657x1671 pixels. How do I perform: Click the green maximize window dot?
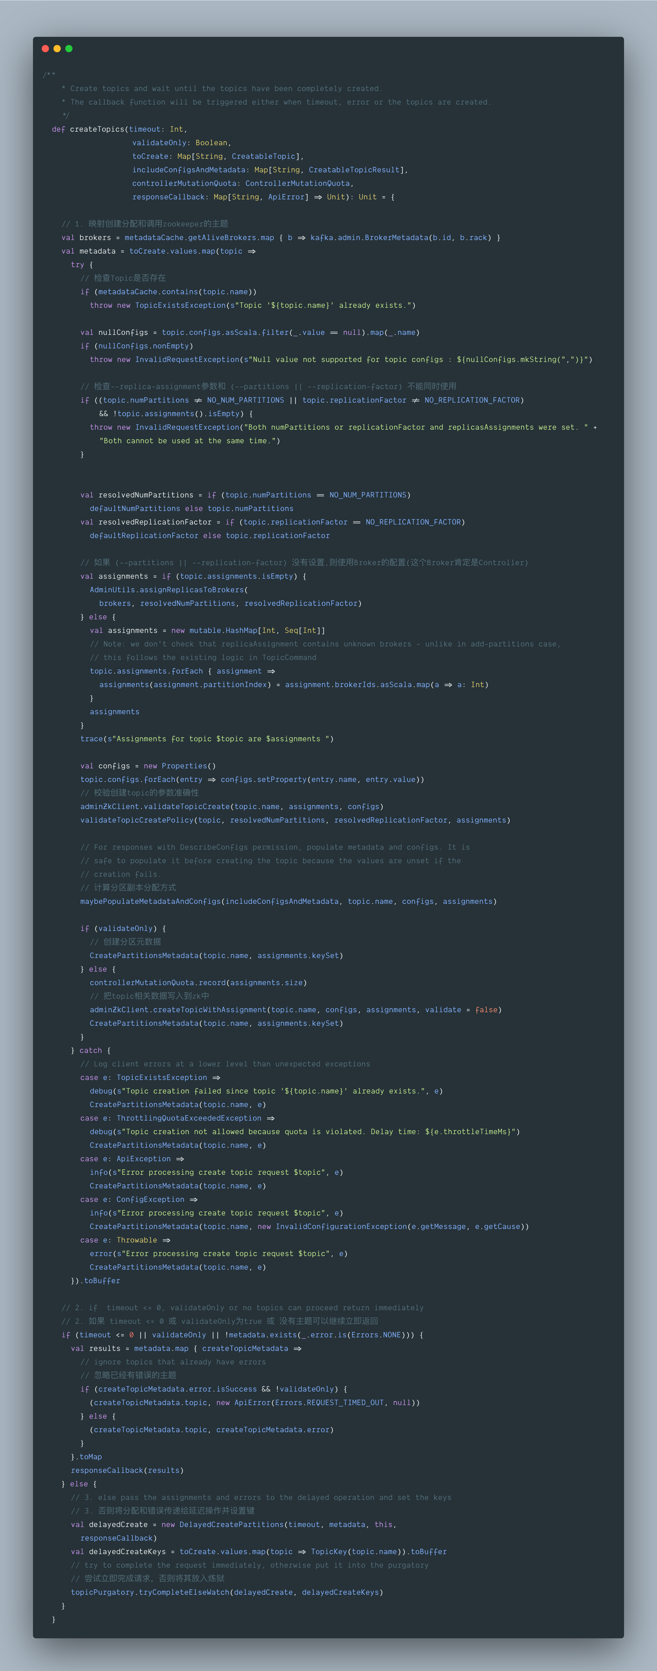pyautogui.click(x=69, y=49)
